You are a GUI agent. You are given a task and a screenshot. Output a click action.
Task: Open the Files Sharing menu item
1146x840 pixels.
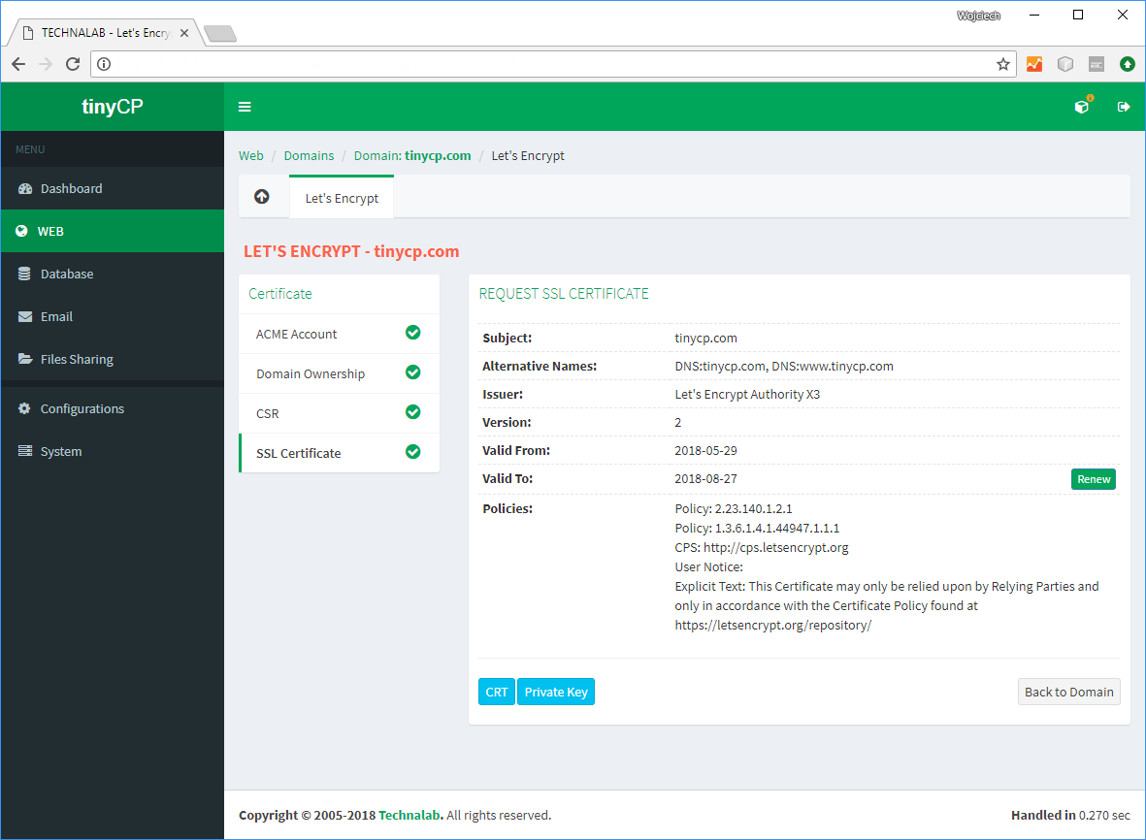coord(113,359)
